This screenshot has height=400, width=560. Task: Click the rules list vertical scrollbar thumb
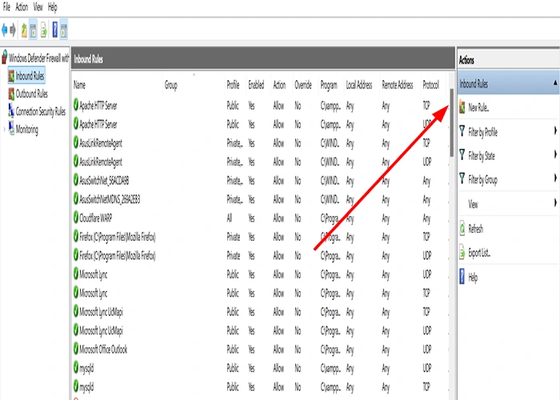451,122
